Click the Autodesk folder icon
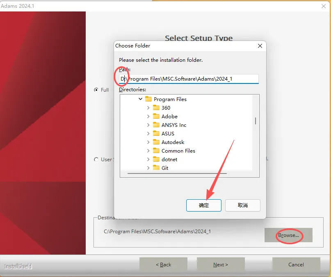This screenshot has height=277, width=331. click(x=156, y=142)
